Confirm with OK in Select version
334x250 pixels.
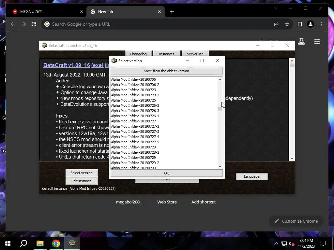coord(167,173)
